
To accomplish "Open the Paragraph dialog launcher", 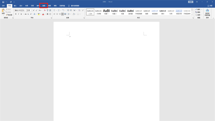I will [x=84, y=18].
